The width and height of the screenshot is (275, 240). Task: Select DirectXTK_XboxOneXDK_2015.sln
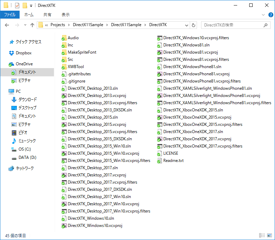190,110
